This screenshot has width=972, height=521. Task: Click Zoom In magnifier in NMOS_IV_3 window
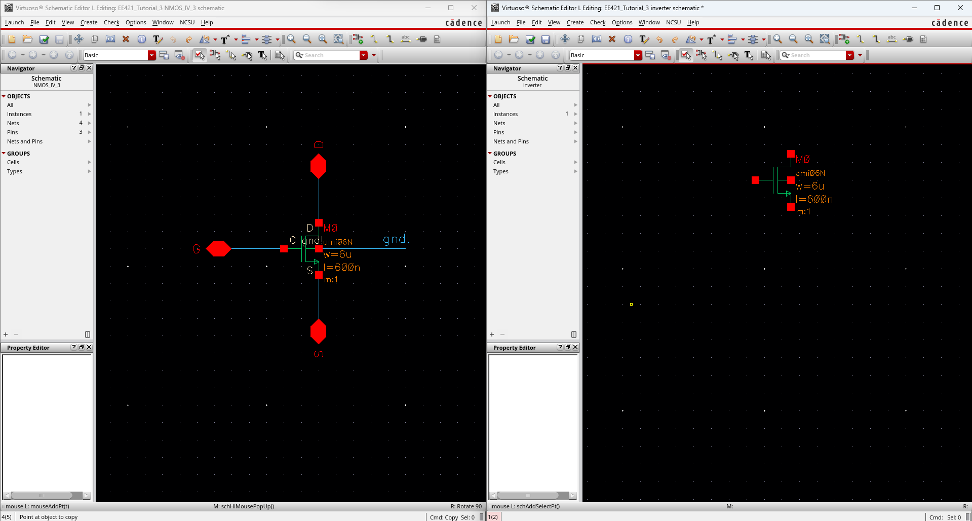click(x=291, y=39)
